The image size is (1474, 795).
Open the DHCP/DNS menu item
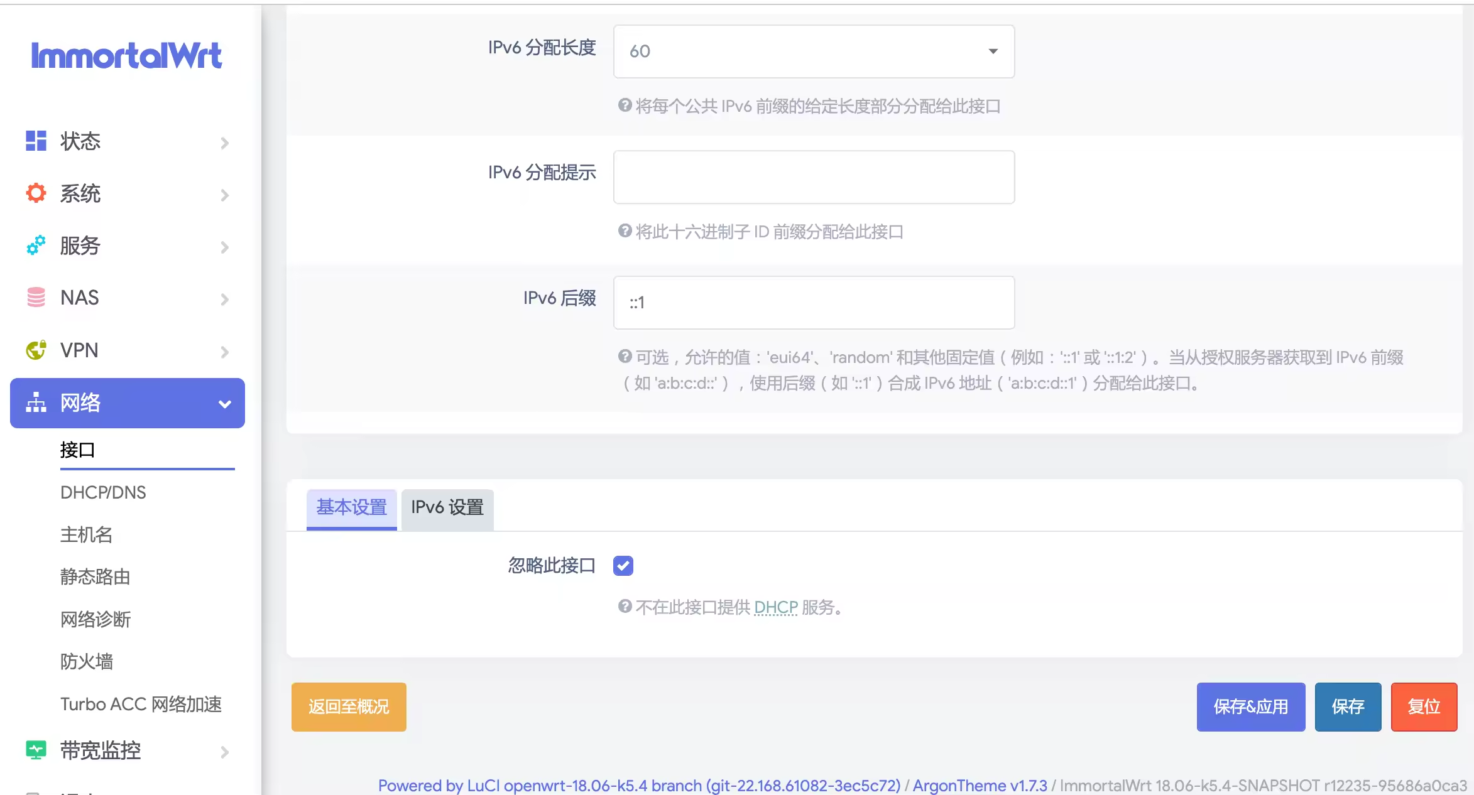point(103,492)
